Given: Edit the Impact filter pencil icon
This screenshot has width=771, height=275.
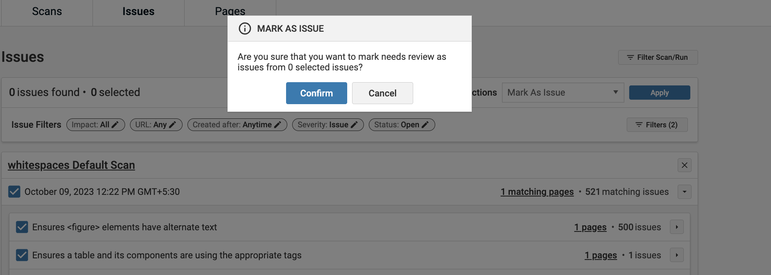Looking at the screenshot, I should point(115,125).
